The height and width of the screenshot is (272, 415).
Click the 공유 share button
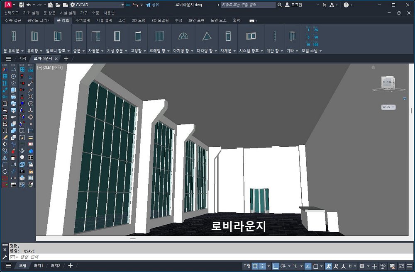coord(152,5)
